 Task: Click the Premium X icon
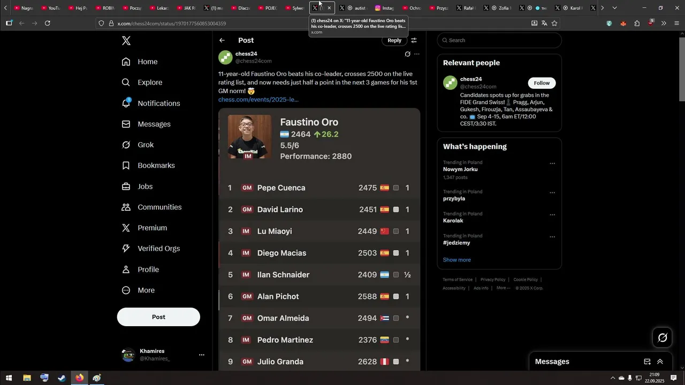tap(126, 228)
